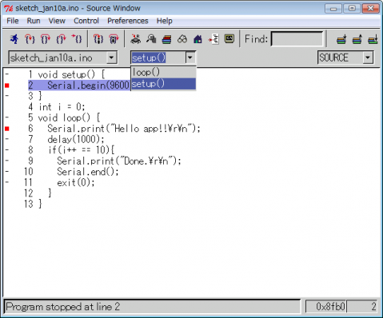Open the Memory window icon

pos(151,39)
